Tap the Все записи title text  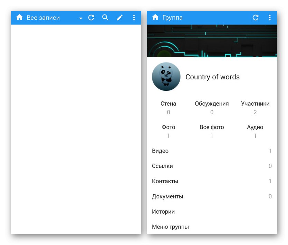point(43,18)
